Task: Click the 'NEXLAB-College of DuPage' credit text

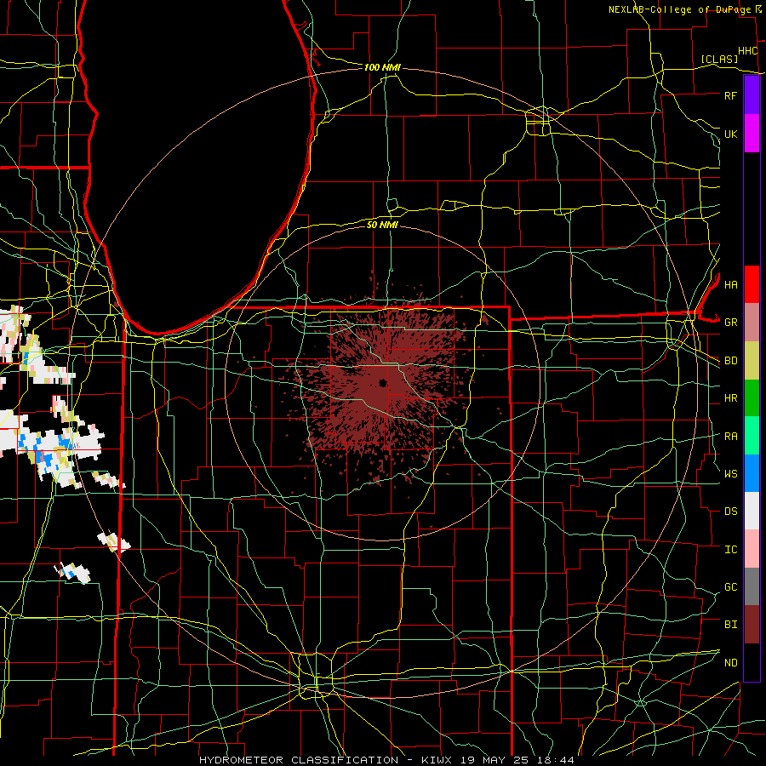Action: click(679, 9)
